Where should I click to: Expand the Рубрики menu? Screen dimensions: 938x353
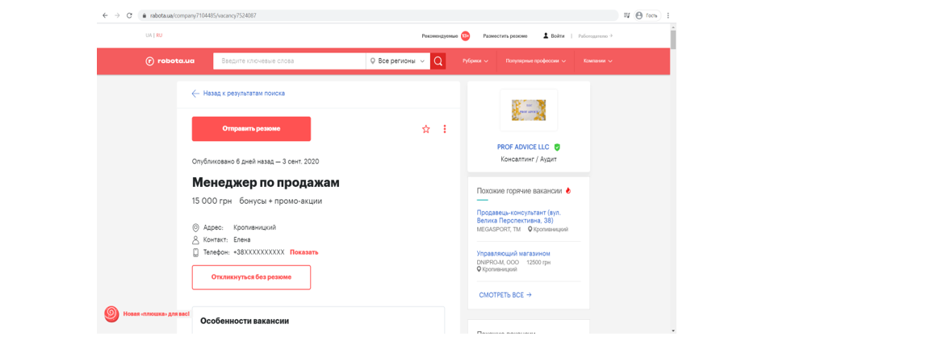(475, 61)
